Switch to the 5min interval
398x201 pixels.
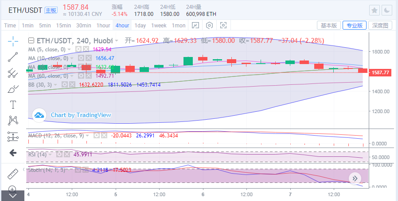click(45, 25)
